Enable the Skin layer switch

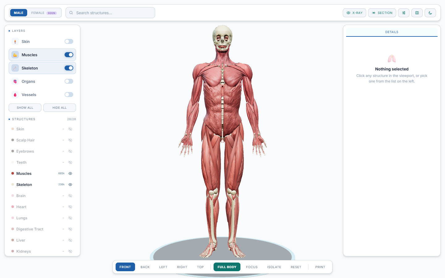tap(69, 41)
